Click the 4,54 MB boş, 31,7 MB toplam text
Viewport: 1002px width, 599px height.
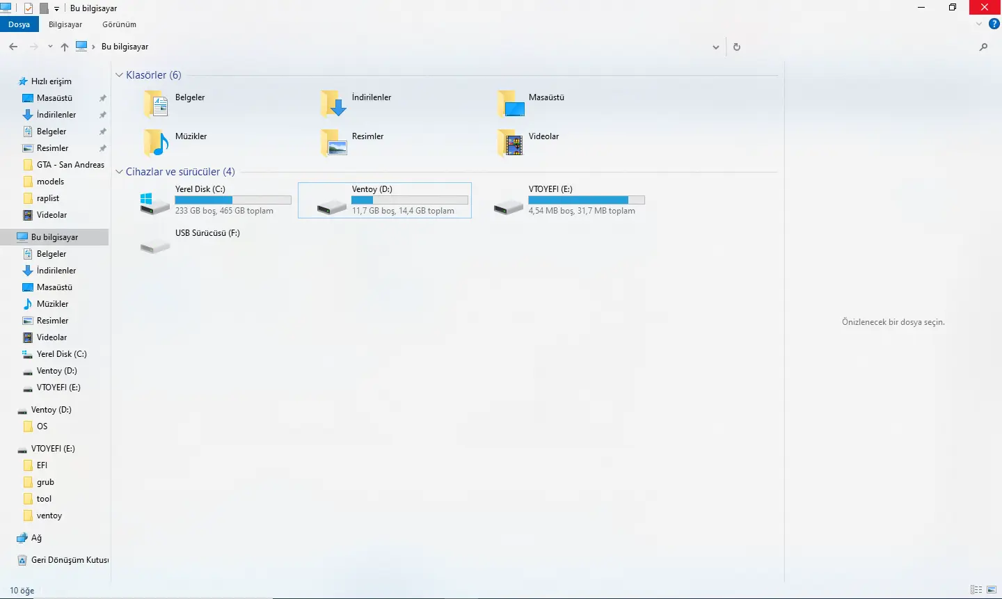(582, 211)
